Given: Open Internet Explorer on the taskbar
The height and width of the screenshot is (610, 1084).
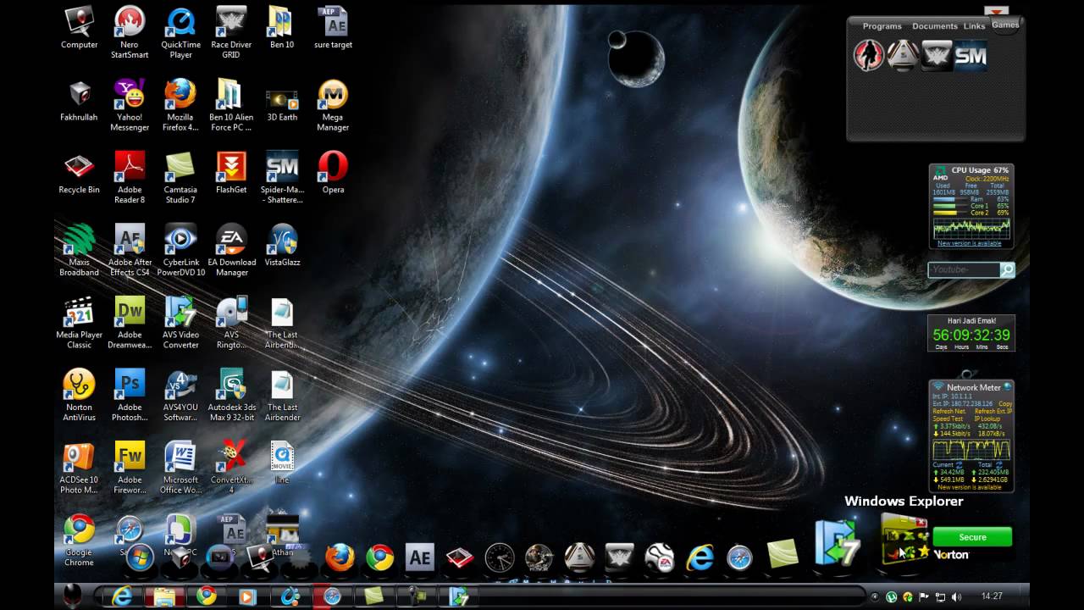Looking at the screenshot, I should [x=122, y=596].
